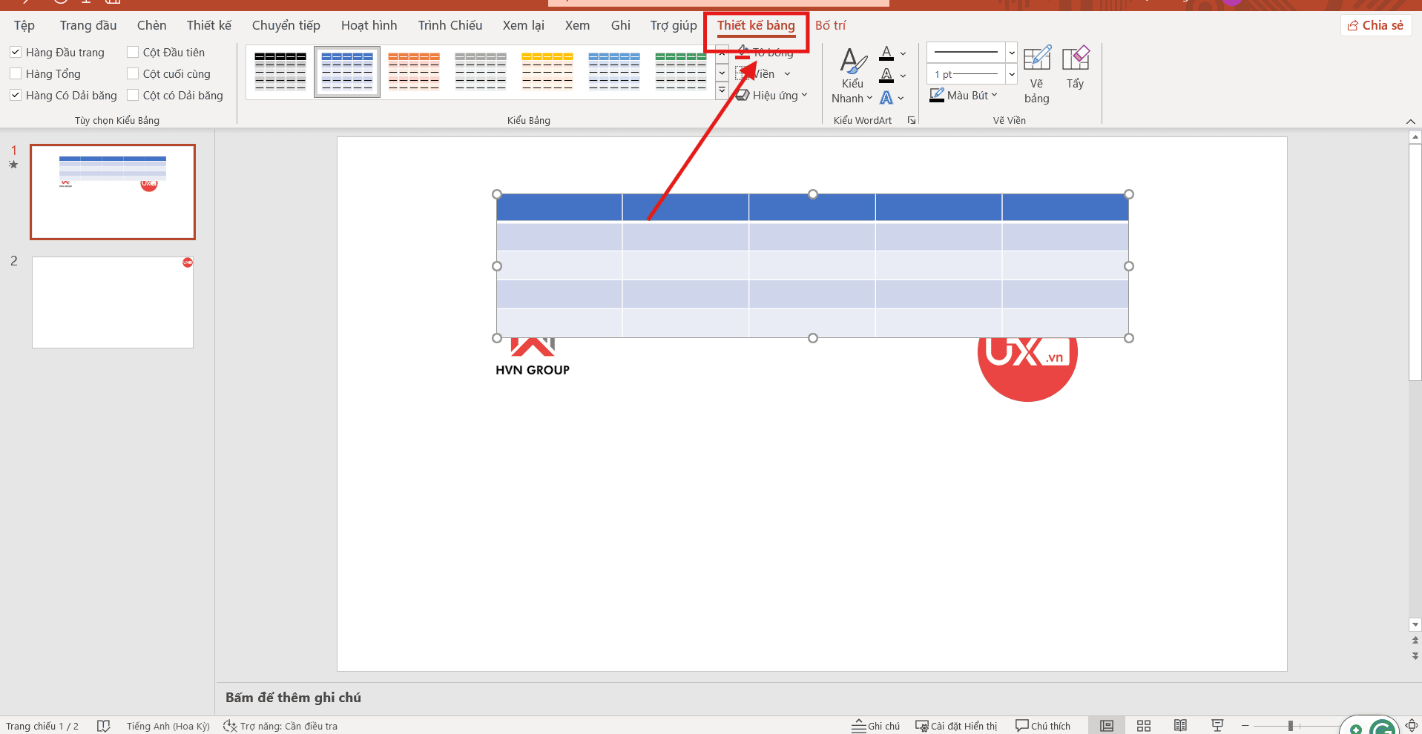Open the 1 pt pen weight dropdown

pos(1011,74)
